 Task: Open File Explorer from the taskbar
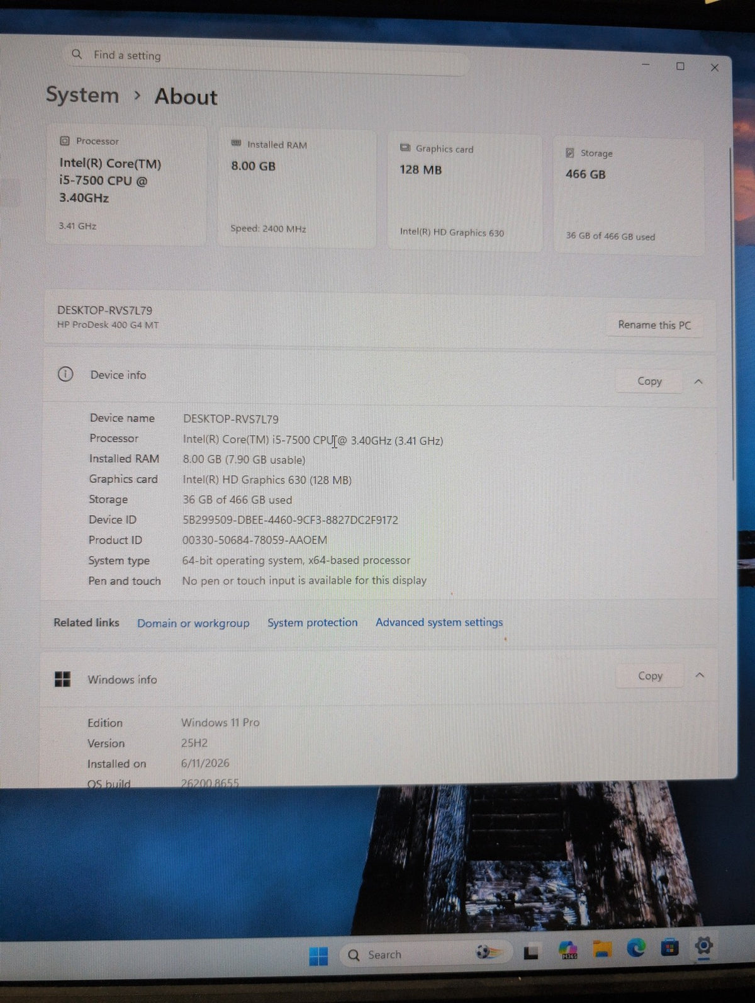coord(602,949)
